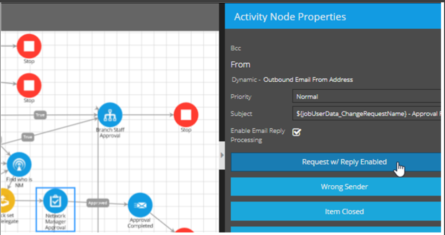
Task: Click the Subject text field
Action: tap(366, 114)
